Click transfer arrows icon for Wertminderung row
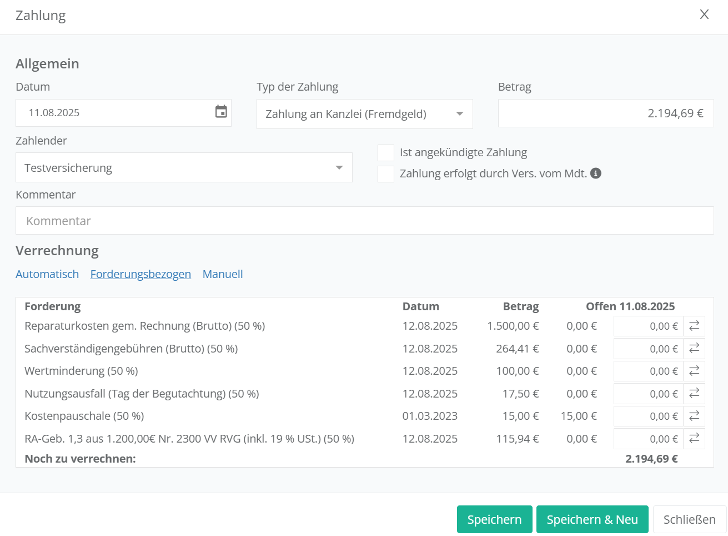Viewport: 728px width, 536px height. click(x=694, y=371)
